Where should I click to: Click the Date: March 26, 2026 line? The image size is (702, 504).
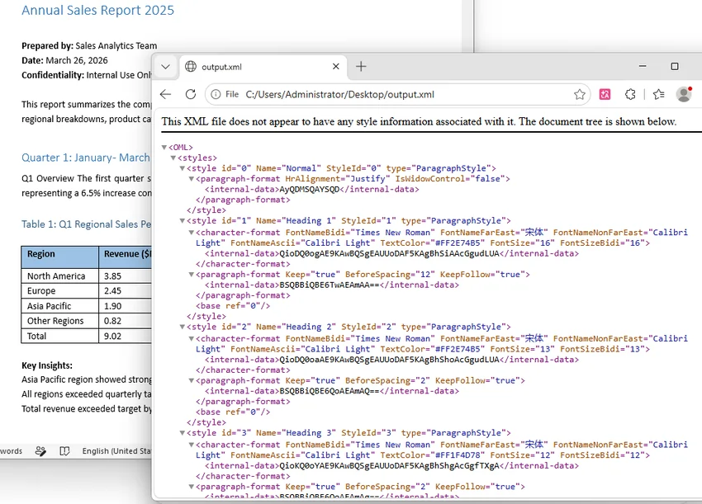64,60
